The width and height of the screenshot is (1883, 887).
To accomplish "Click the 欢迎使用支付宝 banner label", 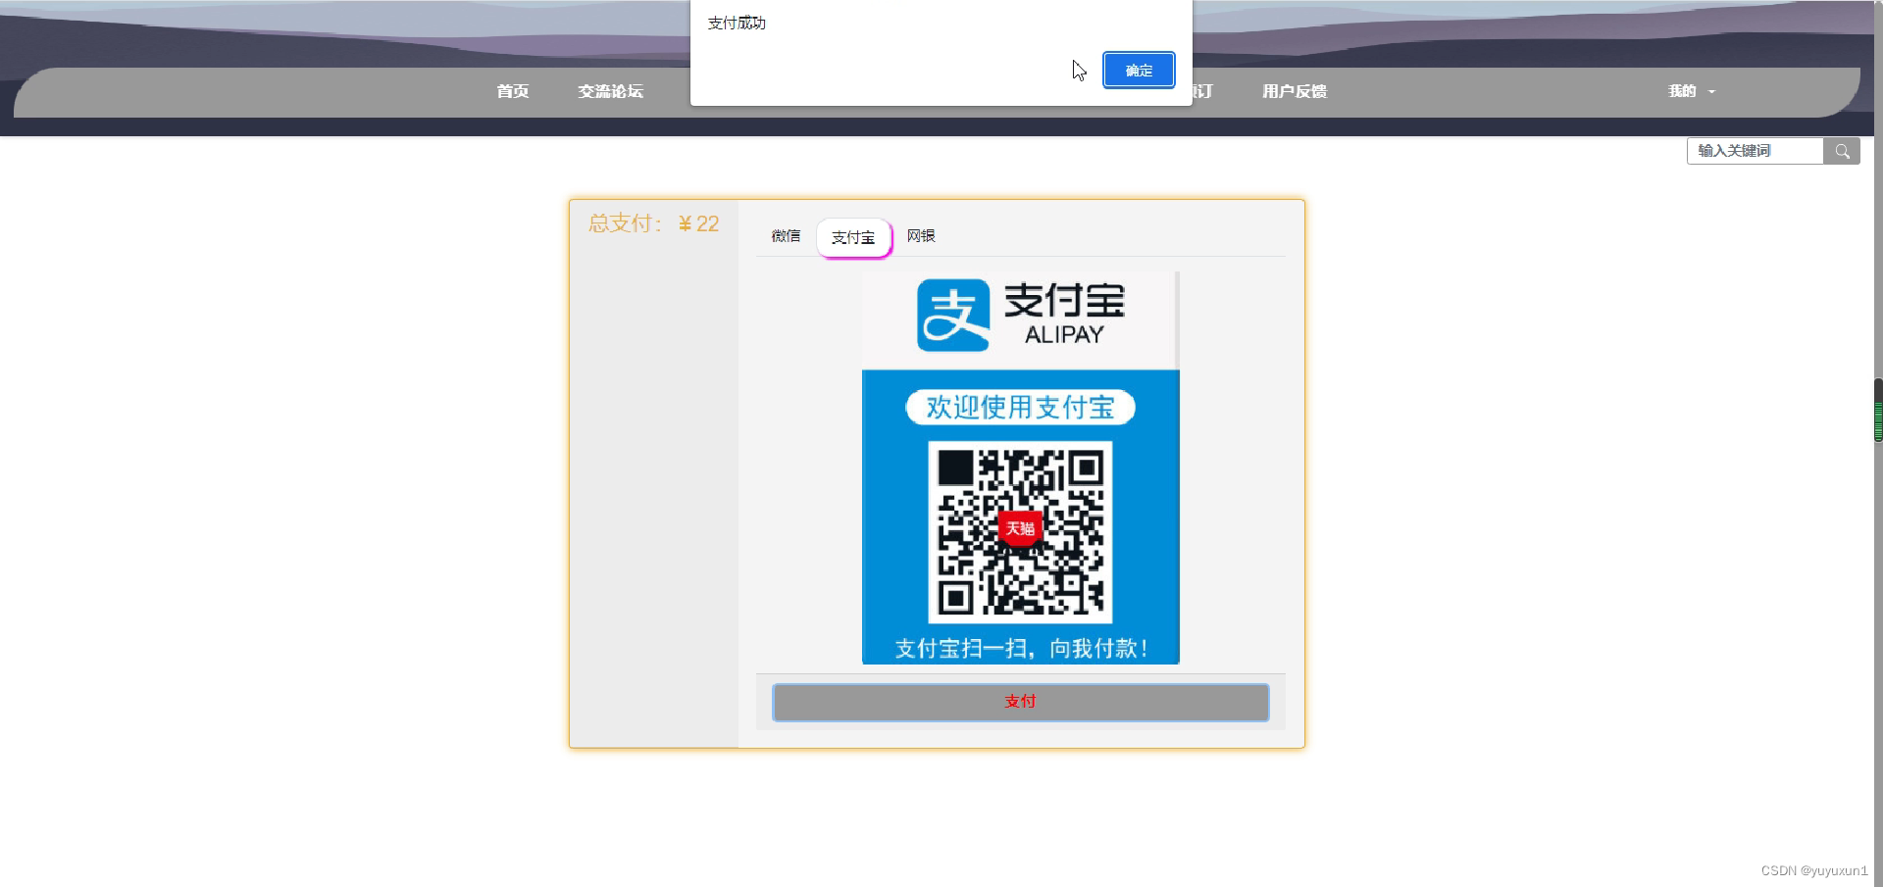I will pyautogui.click(x=1020, y=408).
